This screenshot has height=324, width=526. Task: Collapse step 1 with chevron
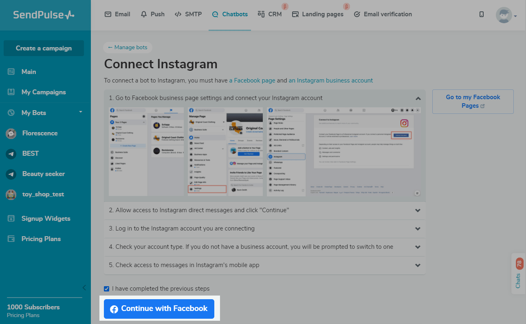(x=418, y=98)
